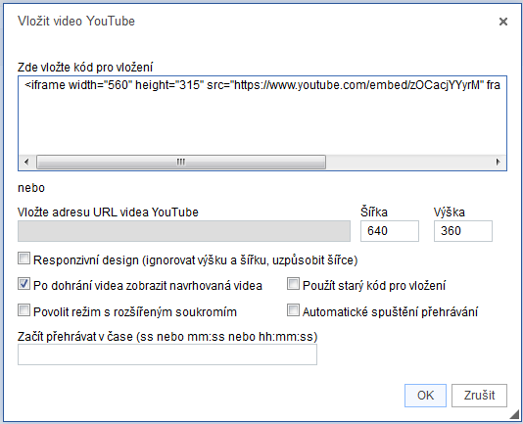This screenshot has width=523, height=424.
Task: Enable Responzivní design checkbox
Action: (24, 259)
